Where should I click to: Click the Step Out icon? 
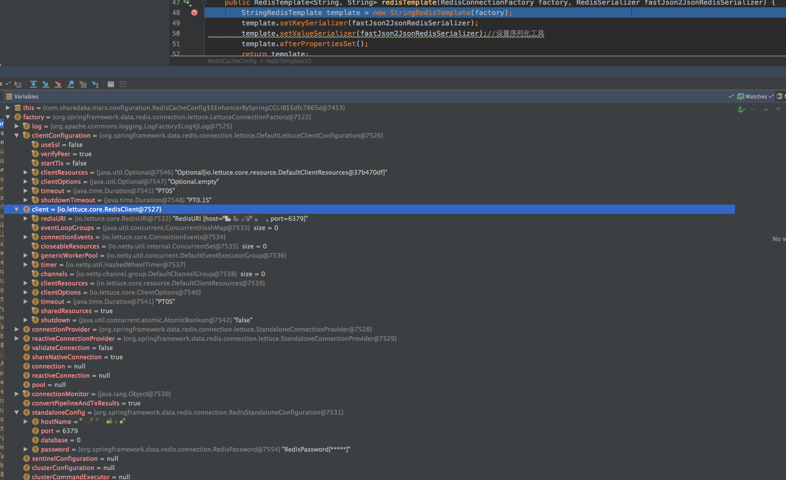click(71, 84)
